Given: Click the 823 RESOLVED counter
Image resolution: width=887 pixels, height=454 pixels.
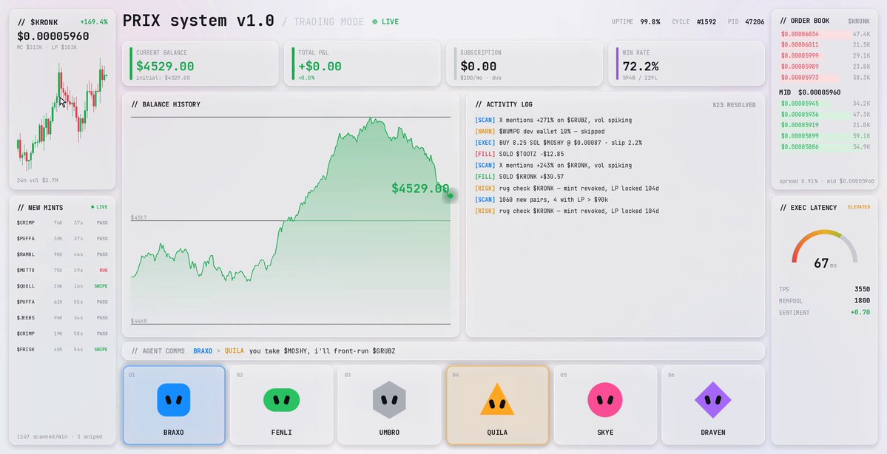Looking at the screenshot, I should click(x=734, y=104).
